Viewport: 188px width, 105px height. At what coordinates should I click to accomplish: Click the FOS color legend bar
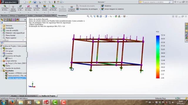158,57
